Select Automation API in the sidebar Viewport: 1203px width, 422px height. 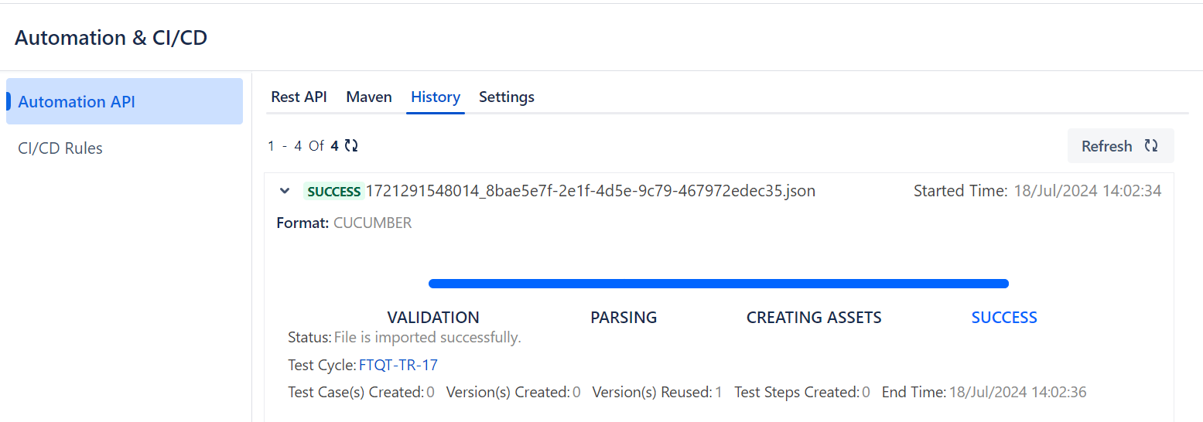coord(125,101)
